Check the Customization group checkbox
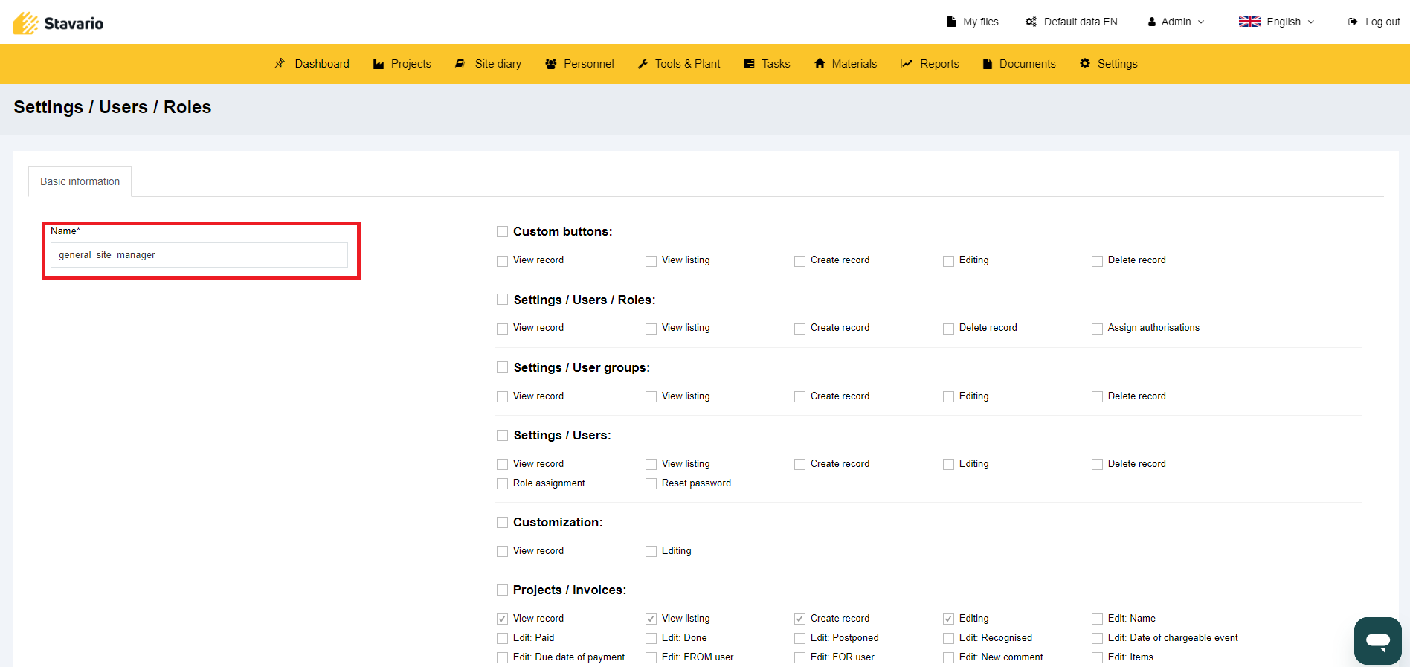This screenshot has width=1410, height=667. [x=502, y=522]
